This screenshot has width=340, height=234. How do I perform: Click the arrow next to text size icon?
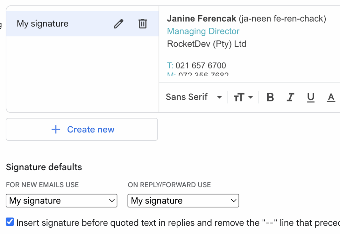tap(251, 97)
